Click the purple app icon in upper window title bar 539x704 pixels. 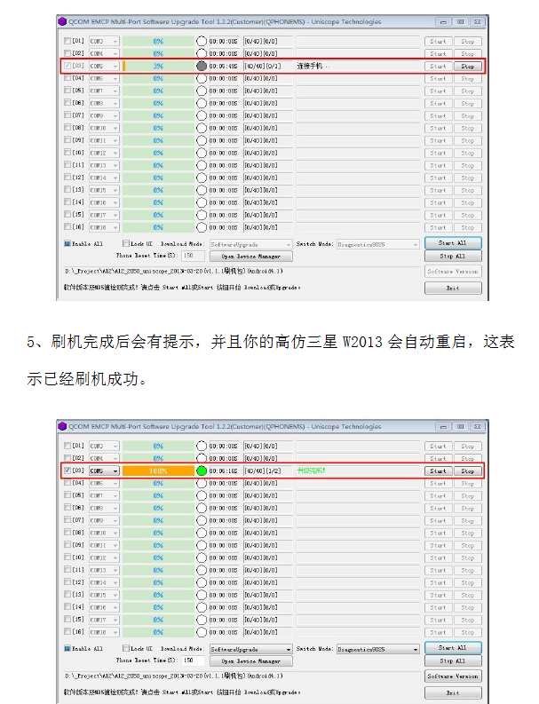(62, 21)
